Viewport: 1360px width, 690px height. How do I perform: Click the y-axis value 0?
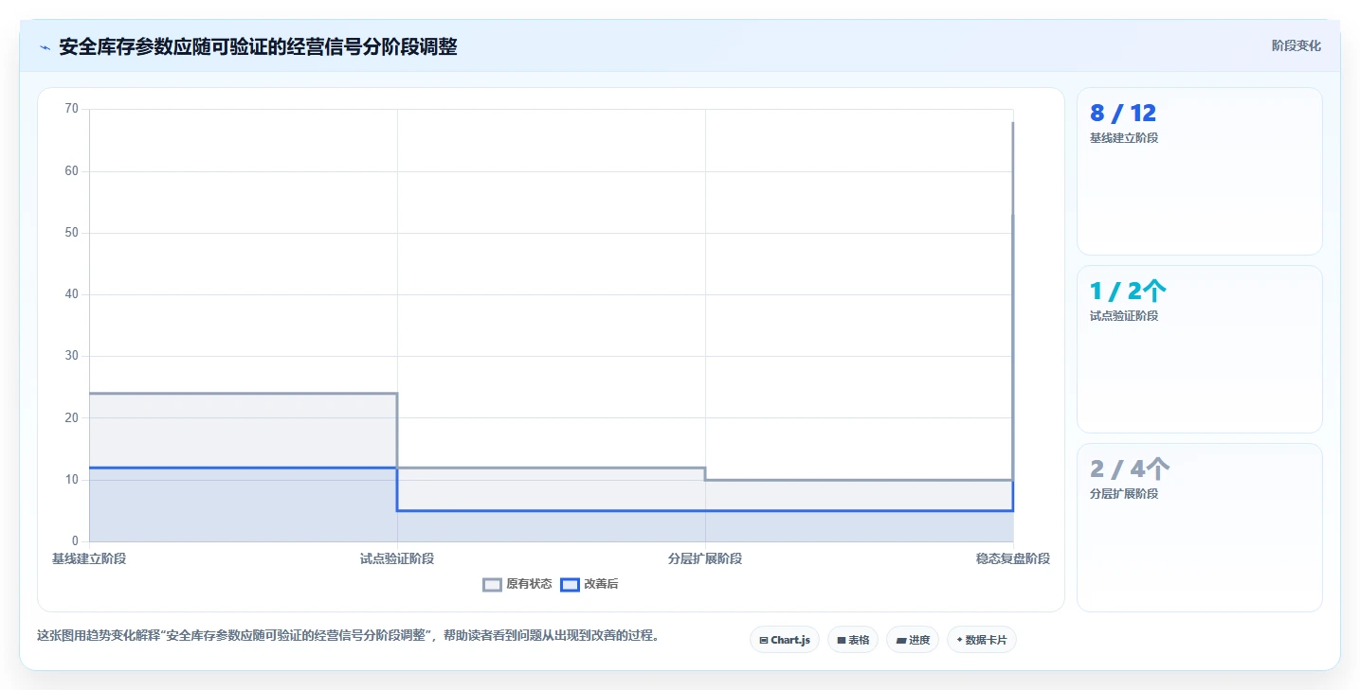76,541
